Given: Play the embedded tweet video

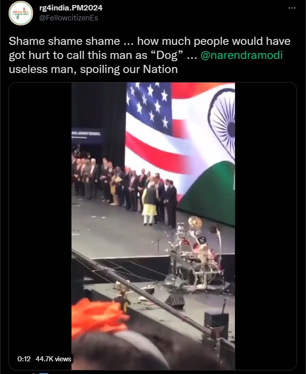Looking at the screenshot, I should coord(153,226).
